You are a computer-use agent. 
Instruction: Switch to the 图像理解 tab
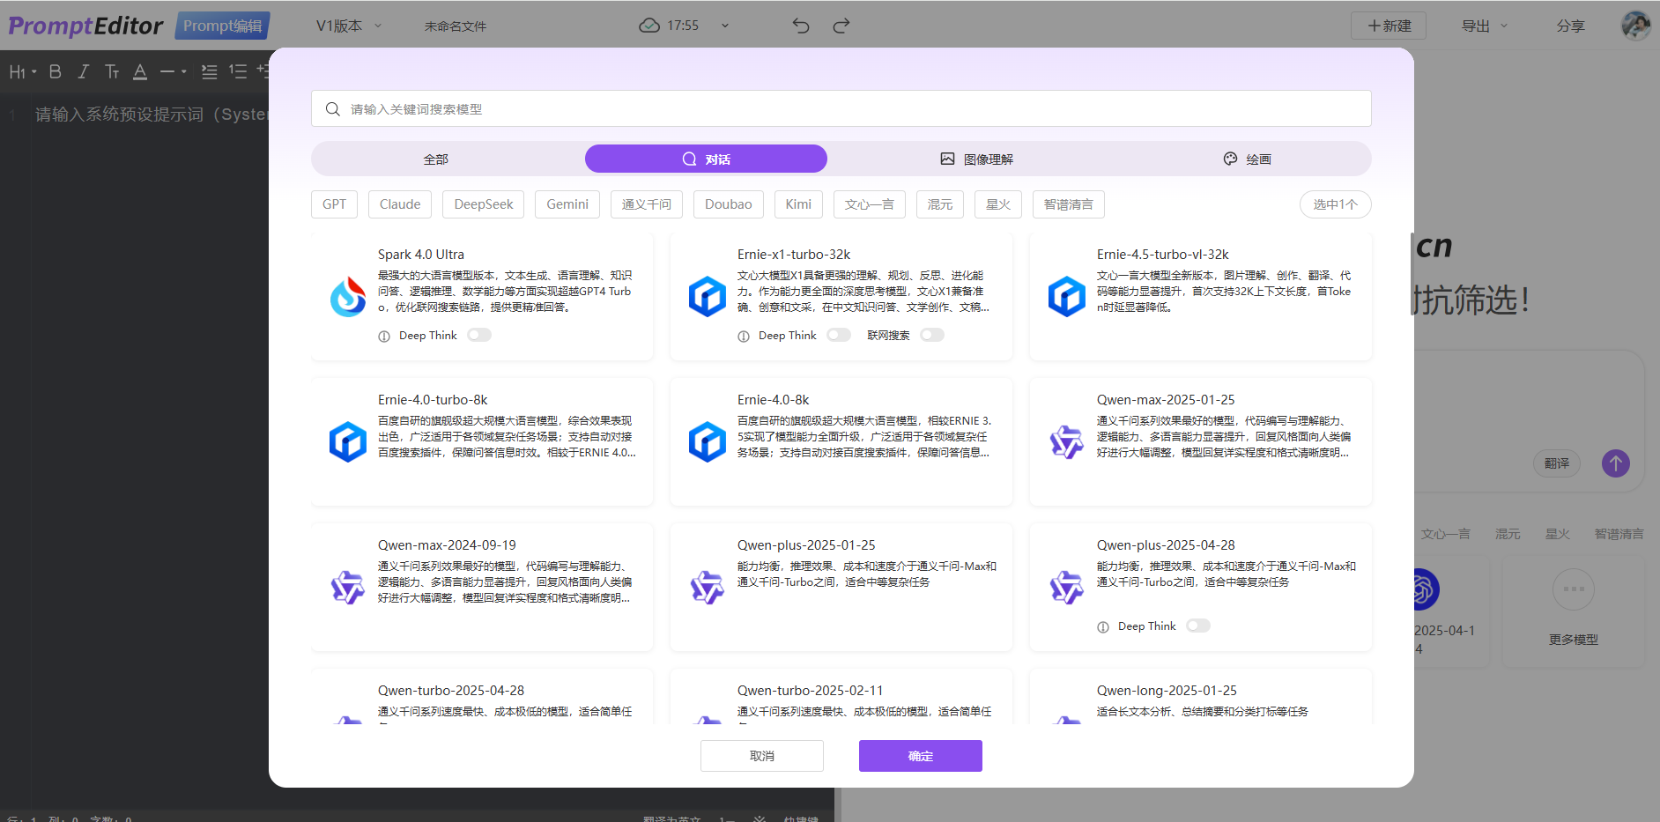click(976, 159)
